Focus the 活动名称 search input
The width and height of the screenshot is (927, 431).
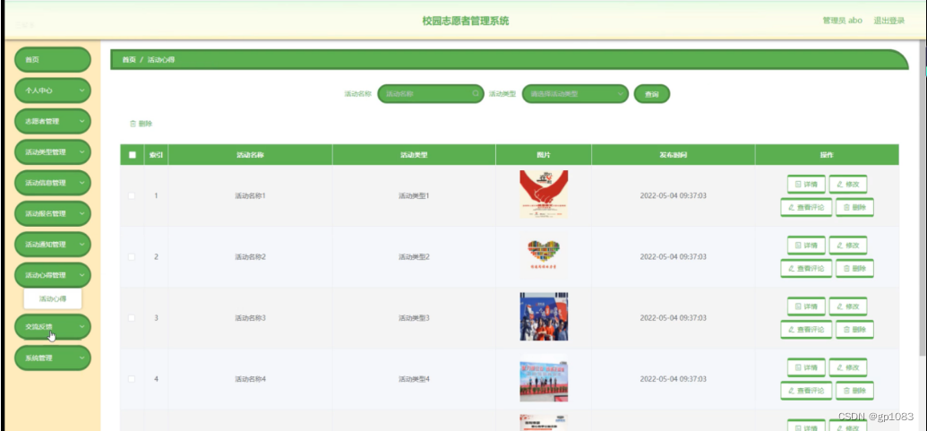(431, 93)
